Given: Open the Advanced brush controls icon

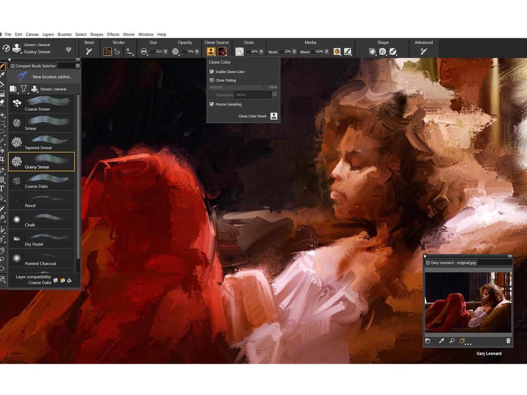Looking at the screenshot, I should coord(423,51).
